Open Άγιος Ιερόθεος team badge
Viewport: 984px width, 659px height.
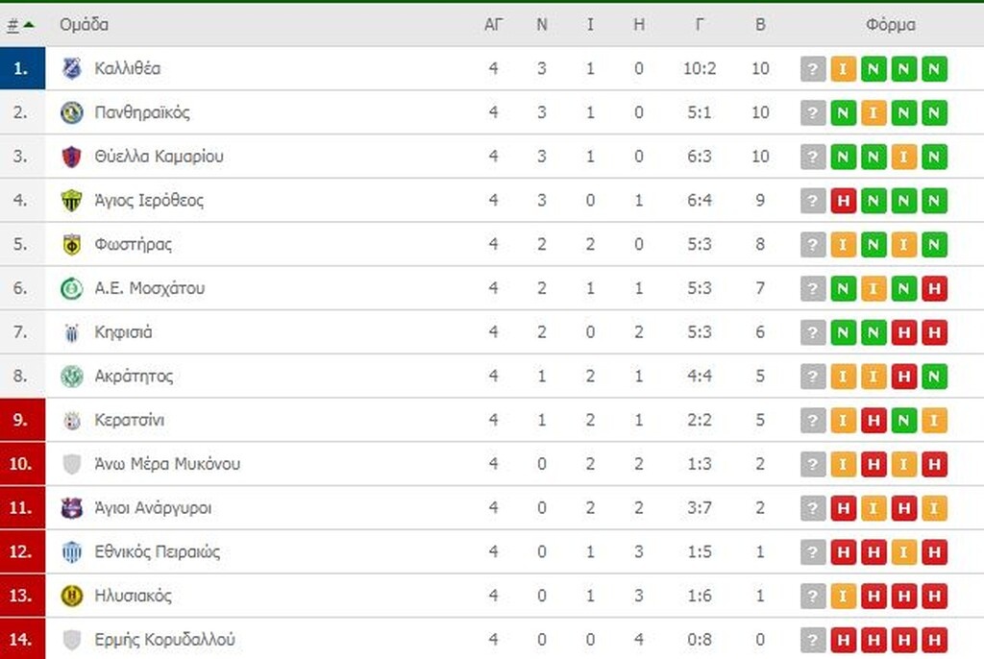tap(72, 201)
